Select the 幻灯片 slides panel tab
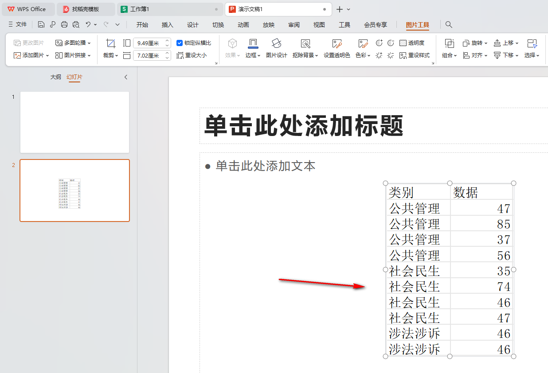This screenshot has height=373, width=548. tap(74, 77)
